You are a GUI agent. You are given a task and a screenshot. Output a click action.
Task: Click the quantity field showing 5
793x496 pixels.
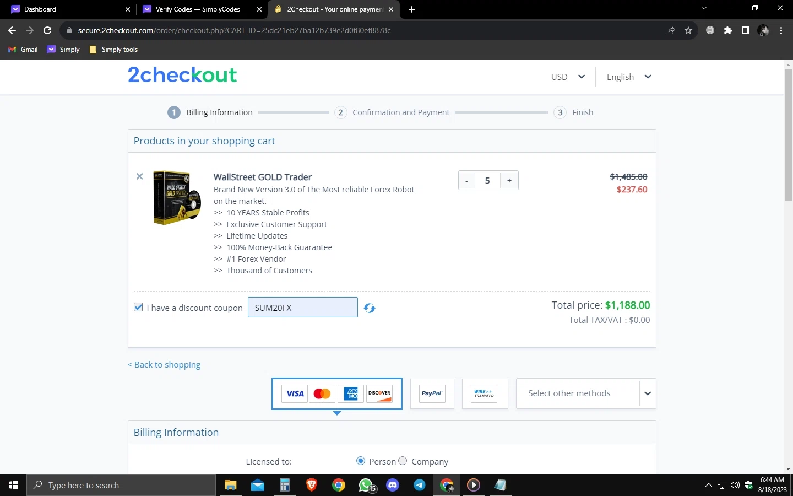point(487,181)
